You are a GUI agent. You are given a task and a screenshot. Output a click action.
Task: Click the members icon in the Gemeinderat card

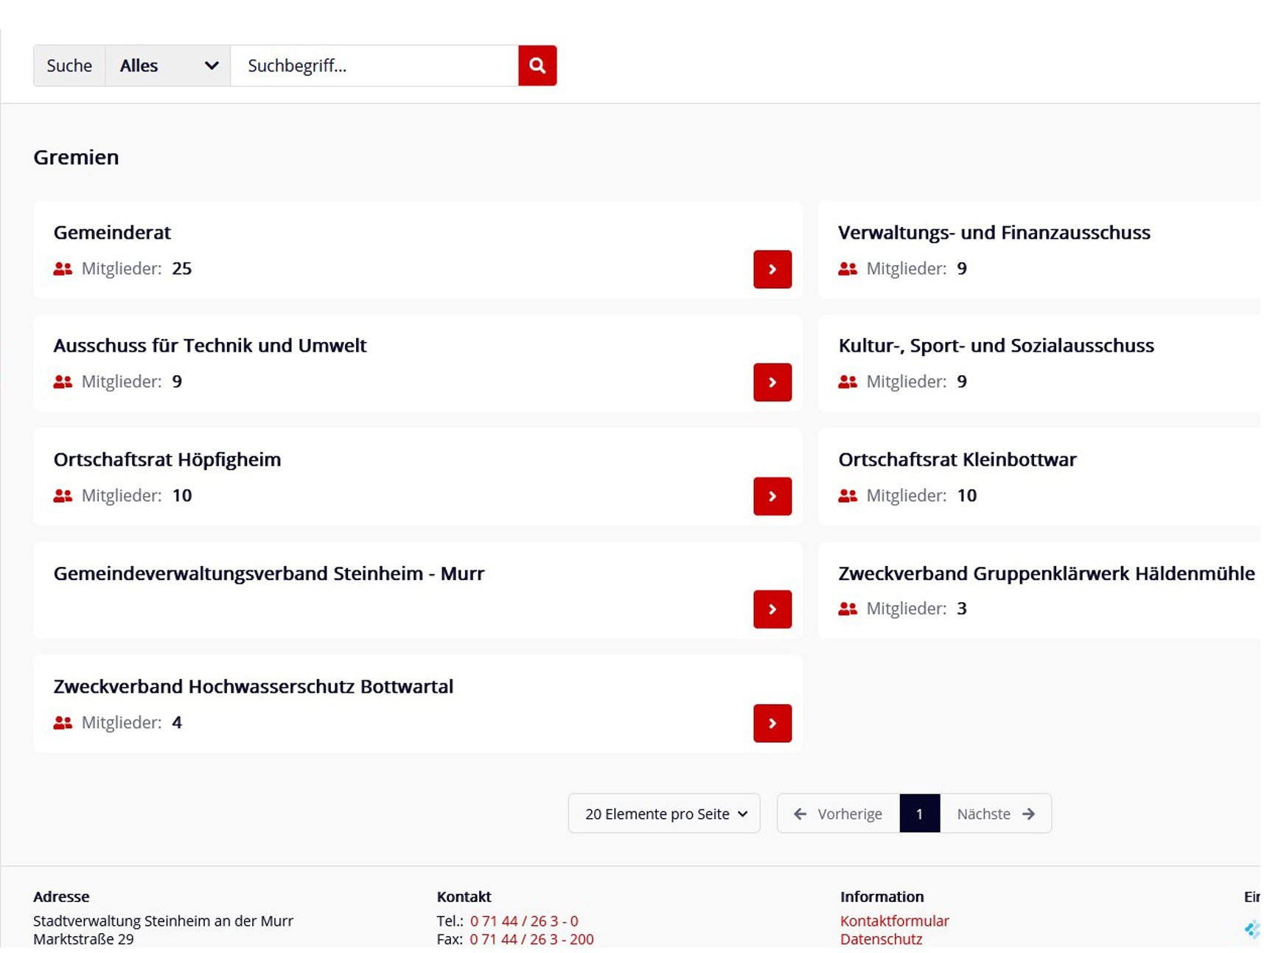click(x=63, y=269)
